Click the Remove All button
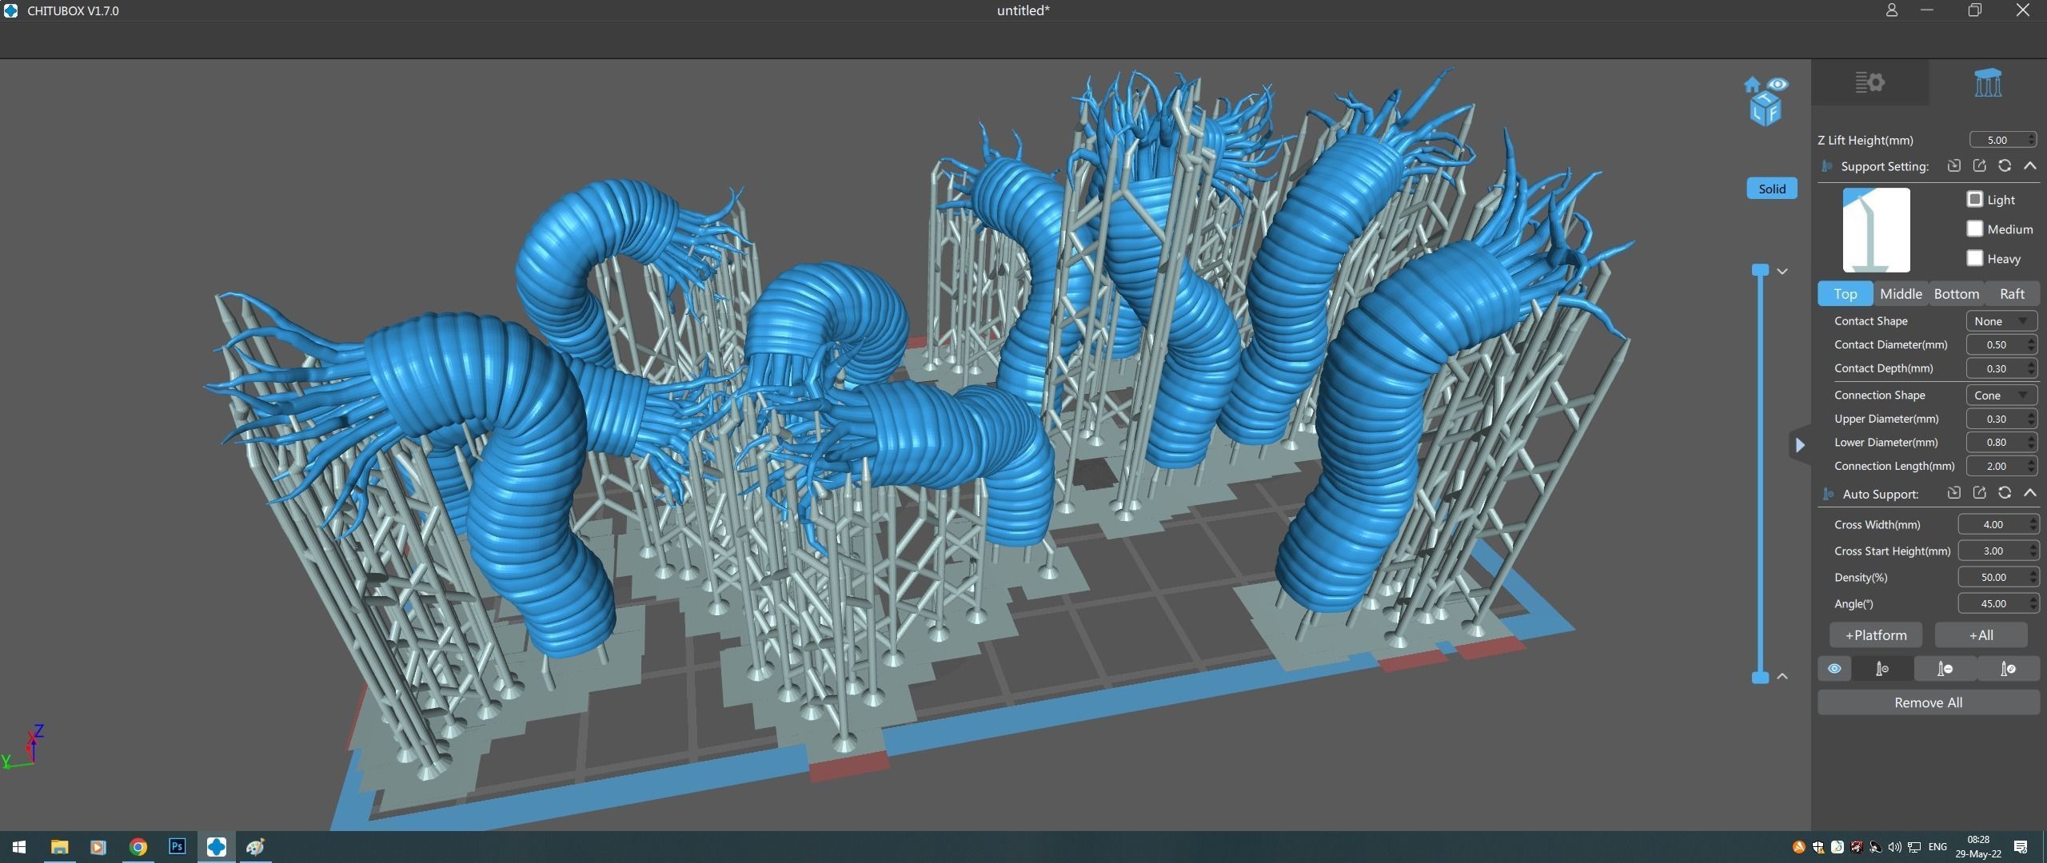This screenshot has width=2047, height=863. click(x=1927, y=702)
